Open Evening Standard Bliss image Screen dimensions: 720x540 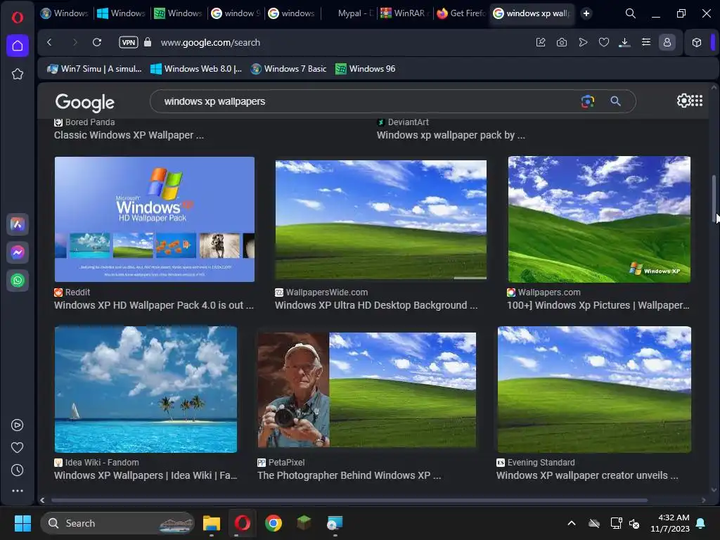(594, 390)
